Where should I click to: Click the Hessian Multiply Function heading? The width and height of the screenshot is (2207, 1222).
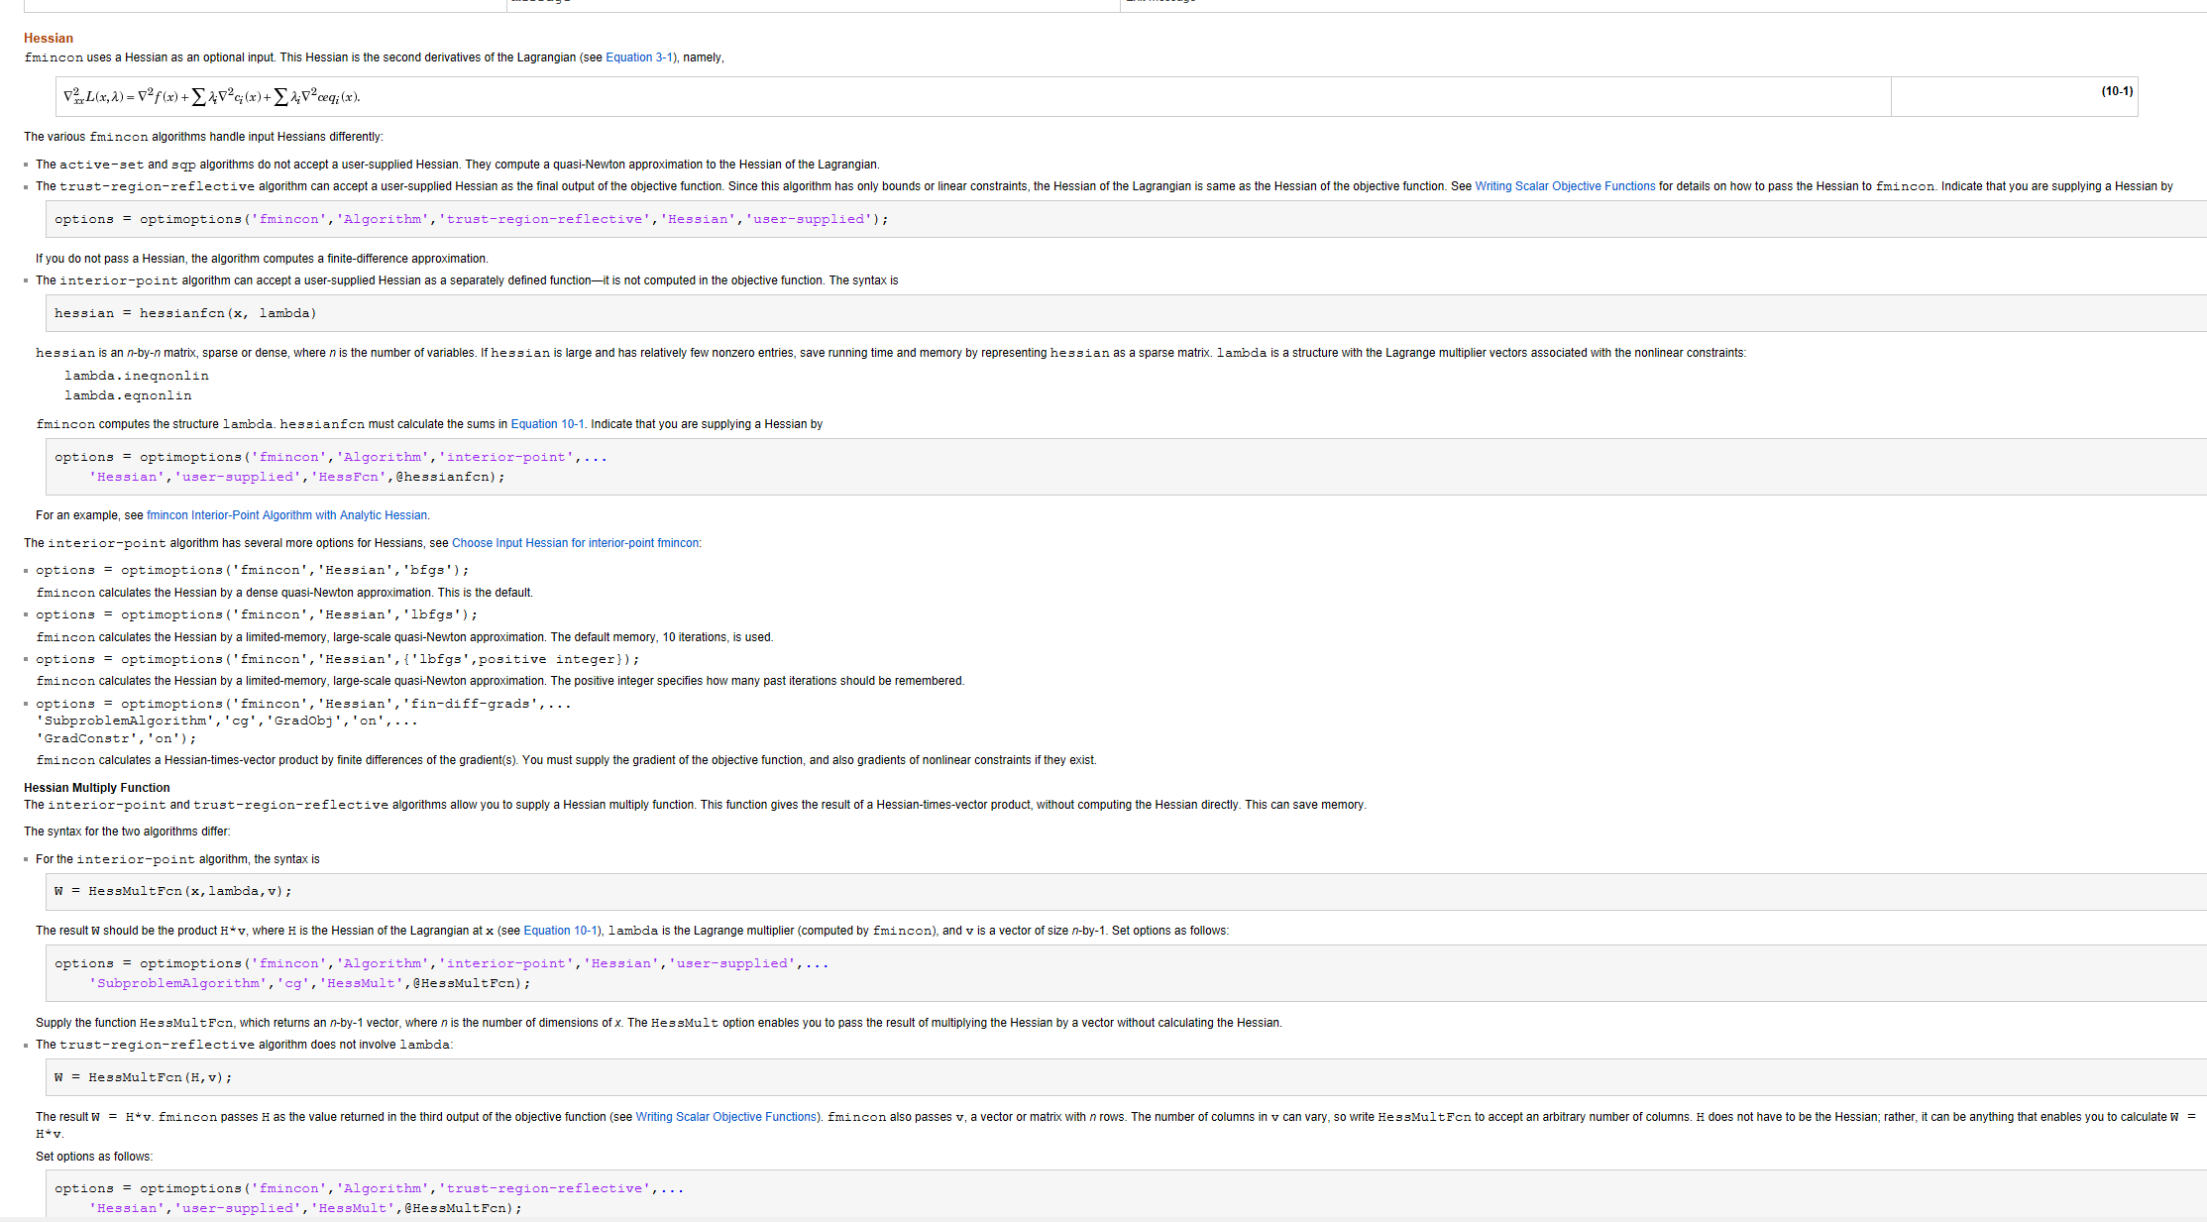point(97,788)
